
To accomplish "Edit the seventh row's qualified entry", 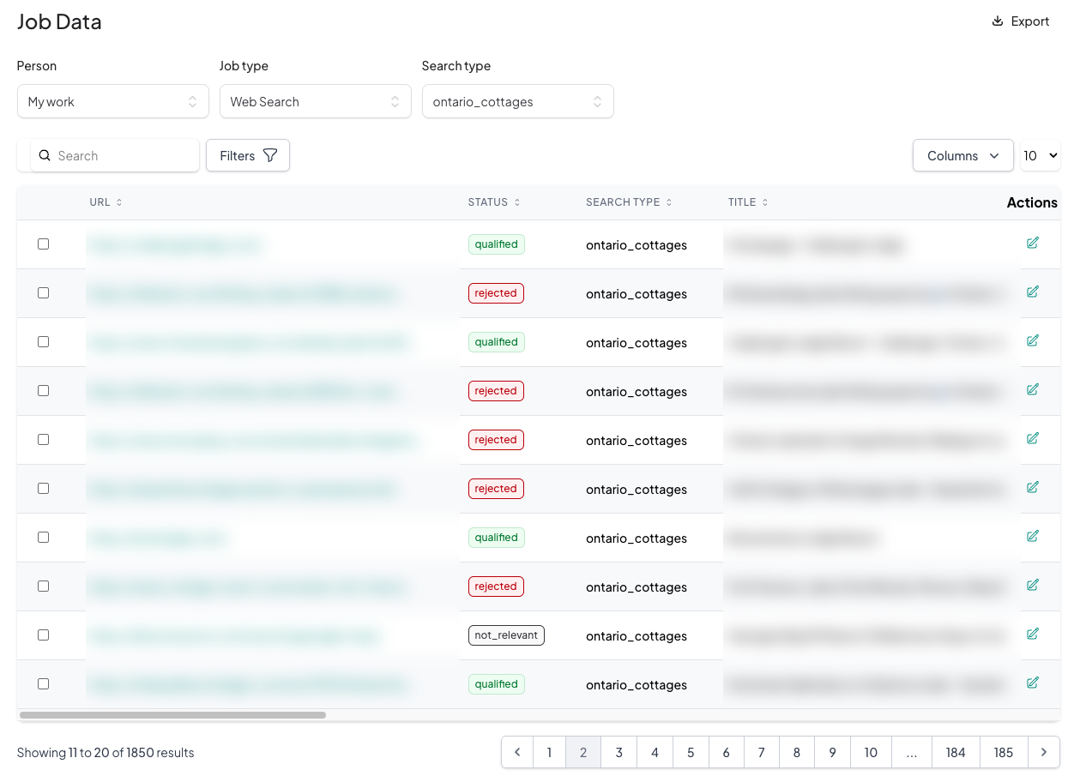I will point(1032,536).
